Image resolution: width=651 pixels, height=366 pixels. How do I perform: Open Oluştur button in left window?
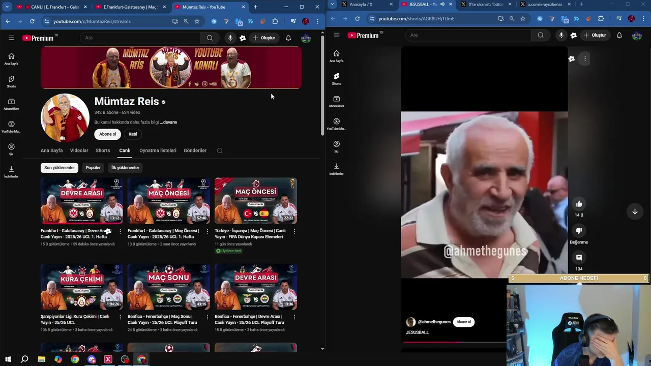point(263,38)
